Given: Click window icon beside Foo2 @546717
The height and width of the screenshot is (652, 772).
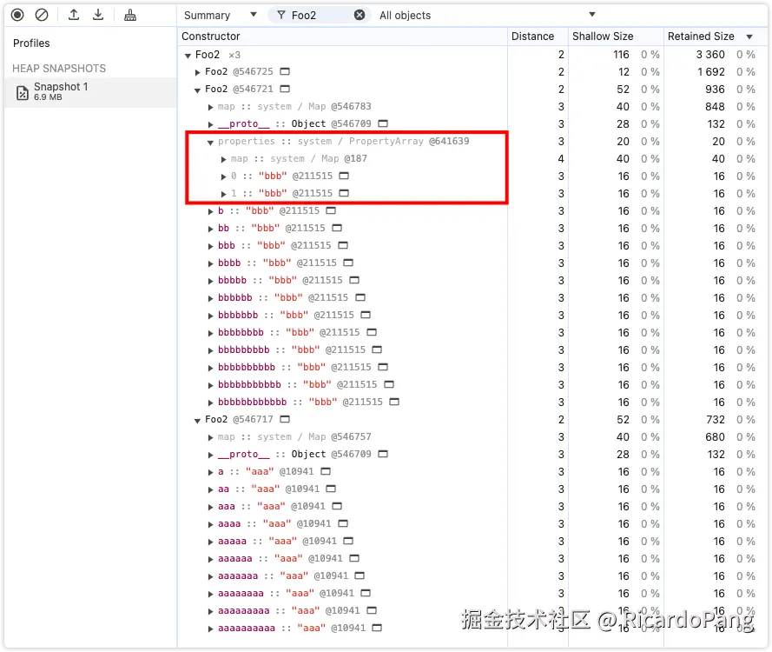Looking at the screenshot, I should point(285,419).
